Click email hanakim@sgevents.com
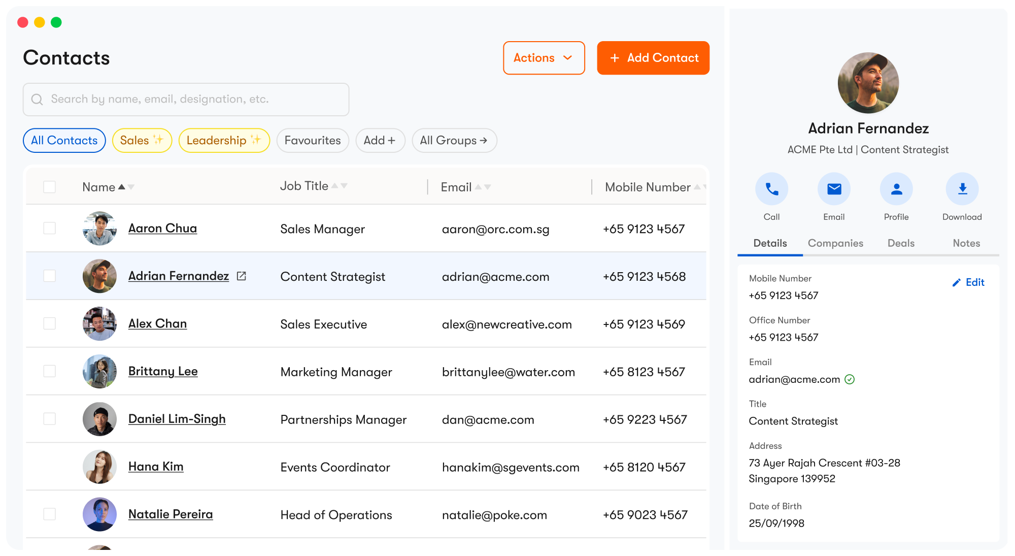 (511, 468)
